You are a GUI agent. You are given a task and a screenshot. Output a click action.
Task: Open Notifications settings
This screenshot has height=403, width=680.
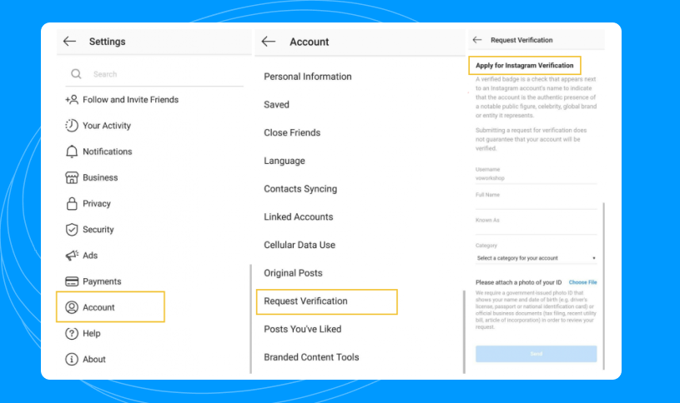tap(107, 152)
